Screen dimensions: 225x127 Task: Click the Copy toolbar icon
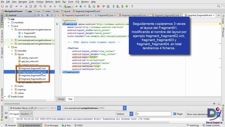[31, 6]
